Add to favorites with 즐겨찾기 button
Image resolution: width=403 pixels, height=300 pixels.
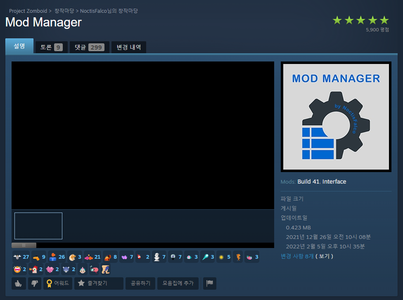[x=99, y=283]
